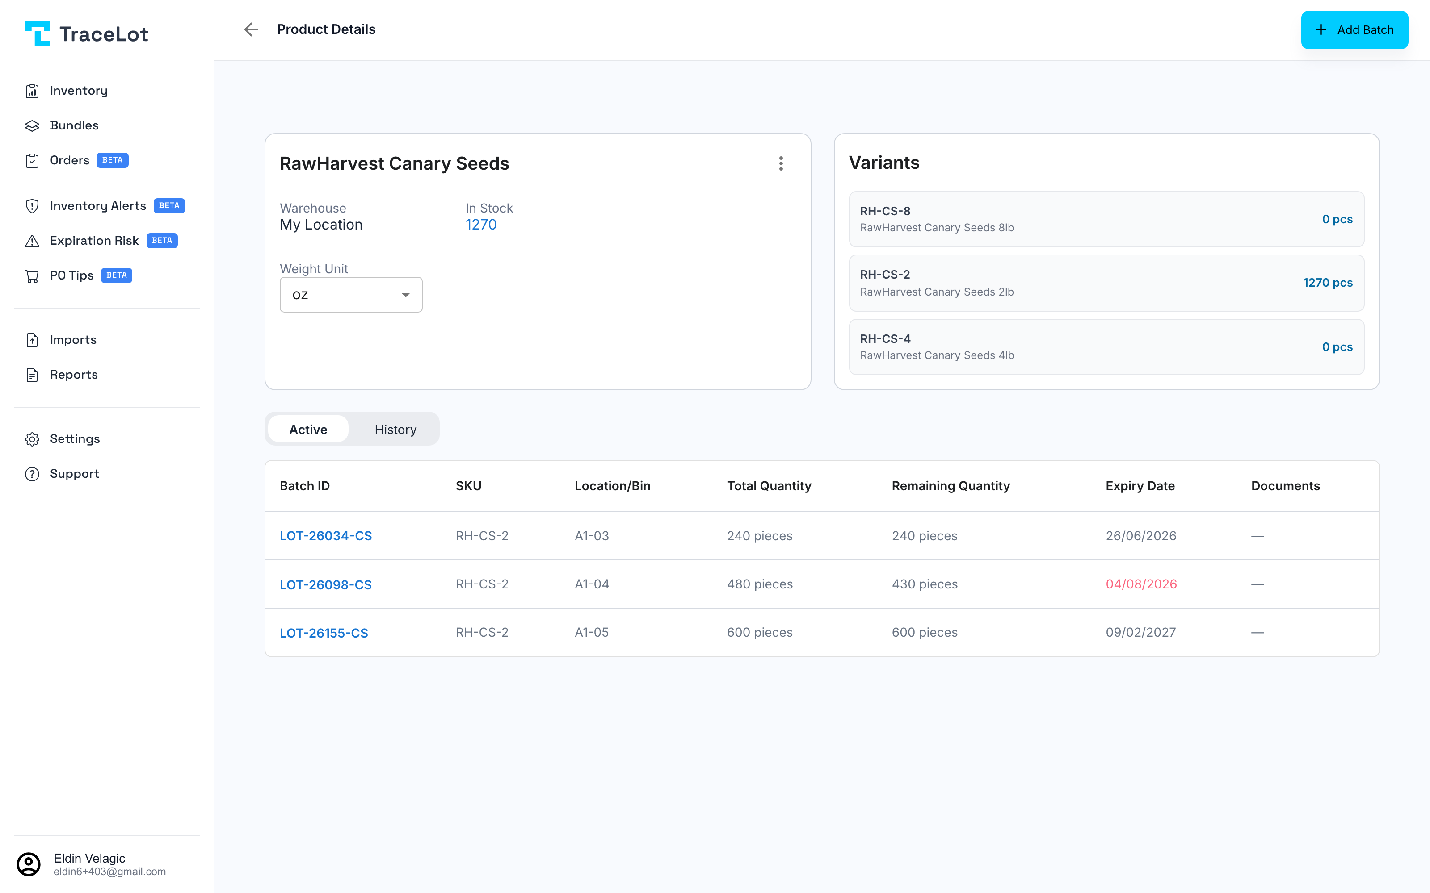Go to Bundles via layers icon
This screenshot has width=1430, height=893.
coord(32,126)
